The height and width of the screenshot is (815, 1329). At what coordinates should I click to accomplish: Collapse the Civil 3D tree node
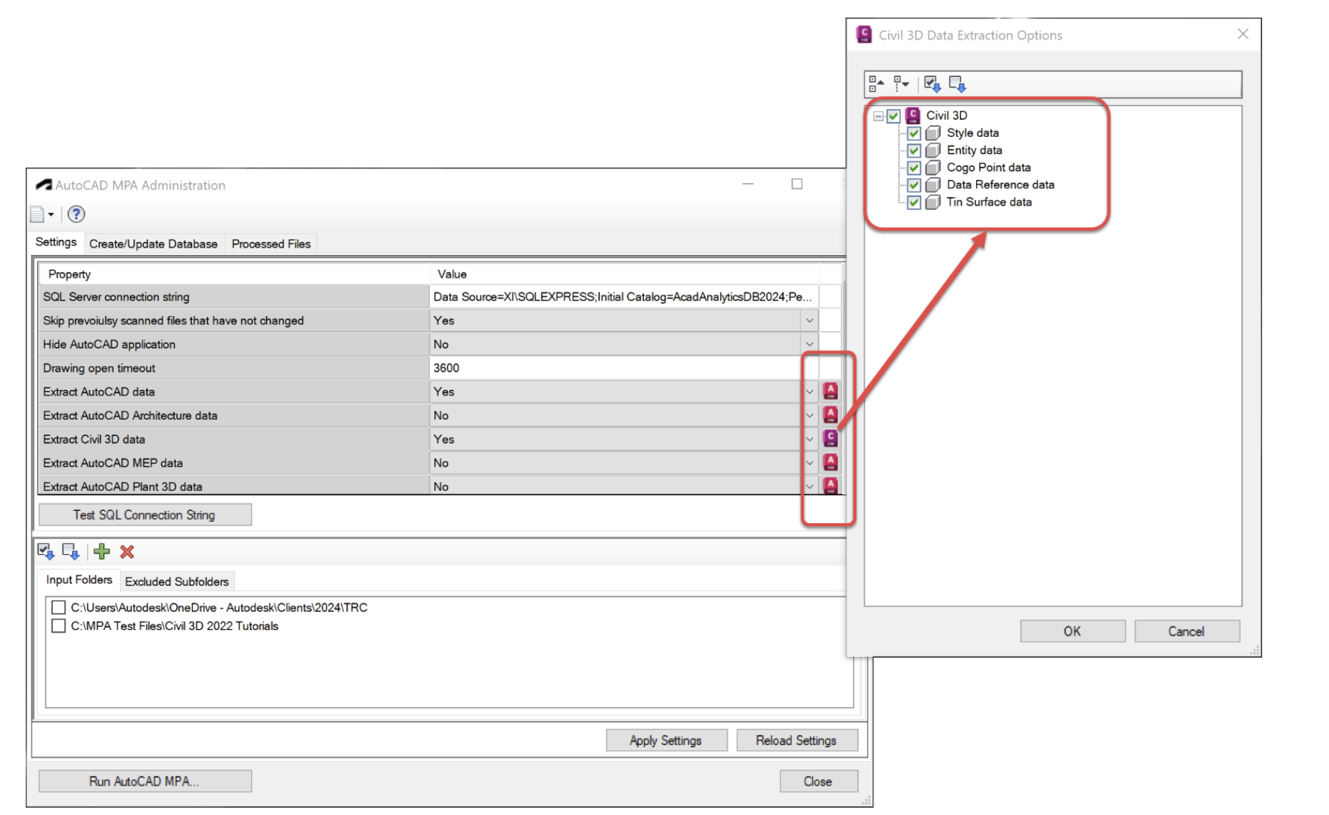(x=878, y=116)
